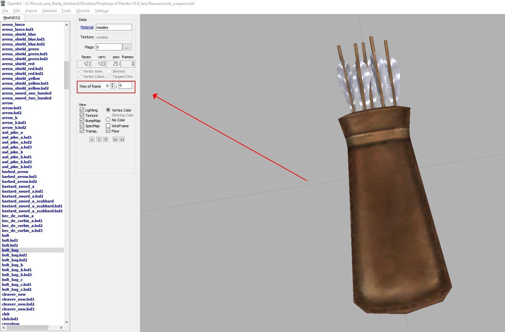Viewport: 505px width, 332px height.
Task: Select mesh 'arena_shield_blue'
Action: pyautogui.click(x=19, y=34)
